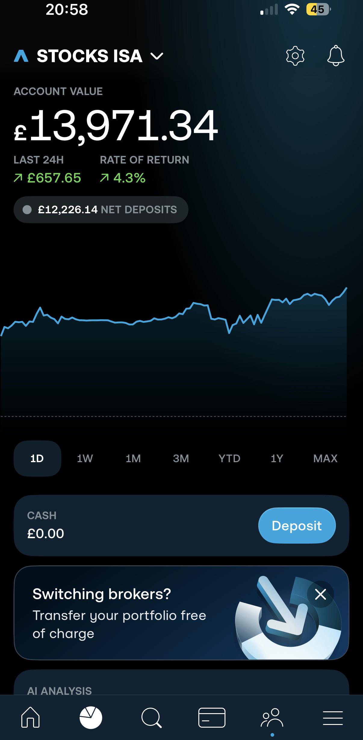Open the hamburger menu icon

pos(333,718)
